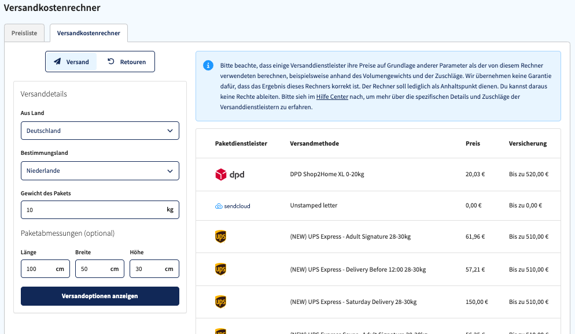The image size is (575, 334).
Task: Click the circular arrow Retouren icon
Action: (x=111, y=61)
